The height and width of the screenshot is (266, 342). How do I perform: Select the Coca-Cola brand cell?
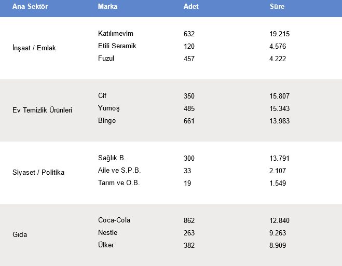pos(114,220)
